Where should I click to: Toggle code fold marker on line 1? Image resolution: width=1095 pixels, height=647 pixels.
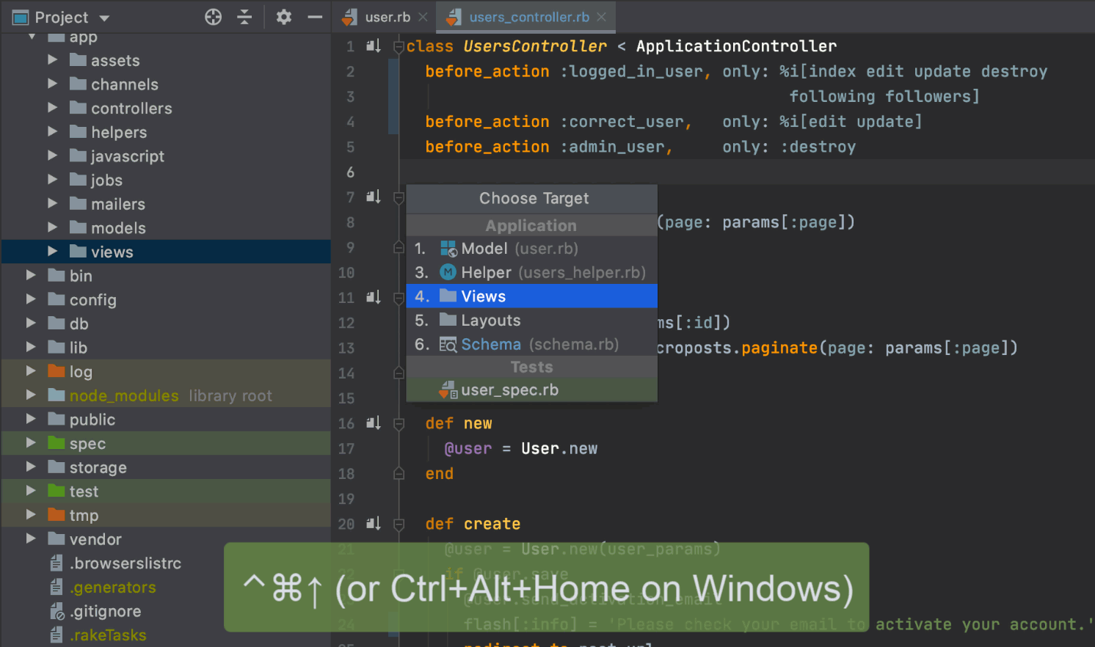click(x=399, y=47)
